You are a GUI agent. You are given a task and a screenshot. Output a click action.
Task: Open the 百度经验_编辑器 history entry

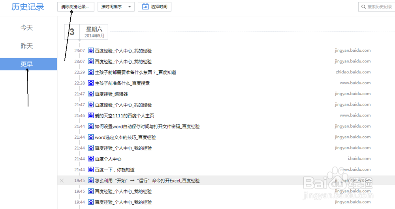point(111,94)
